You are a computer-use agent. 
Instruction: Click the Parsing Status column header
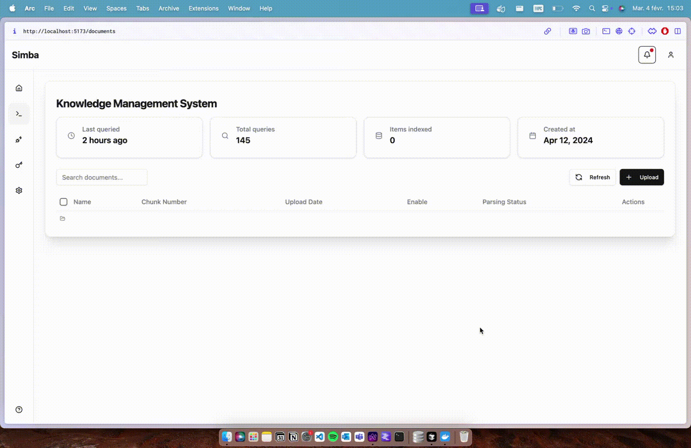click(x=504, y=202)
